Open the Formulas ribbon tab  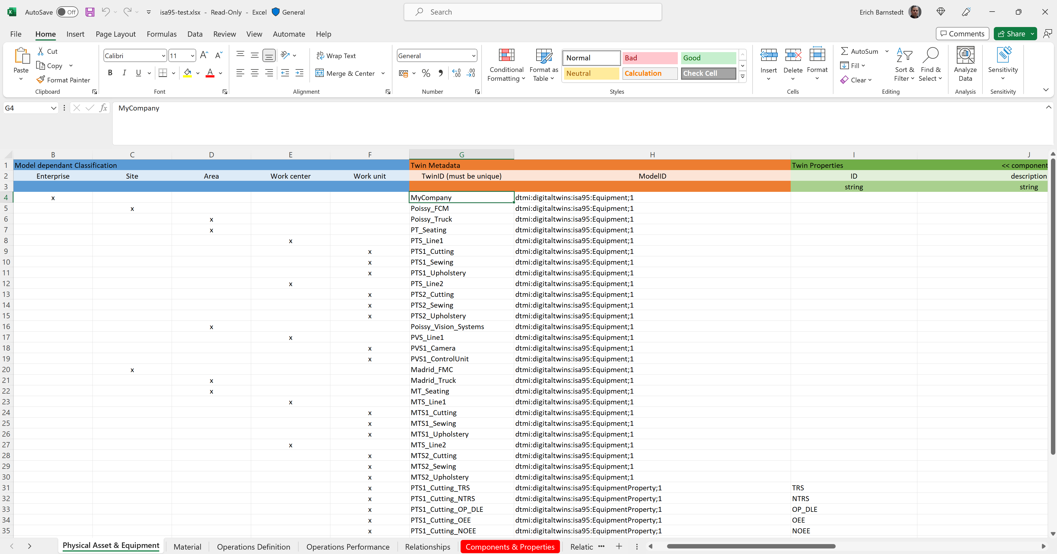tap(161, 34)
